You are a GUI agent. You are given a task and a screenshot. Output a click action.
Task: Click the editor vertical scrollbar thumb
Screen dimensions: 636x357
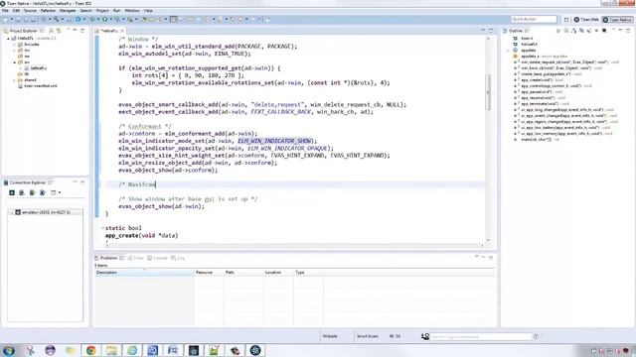[x=488, y=92]
